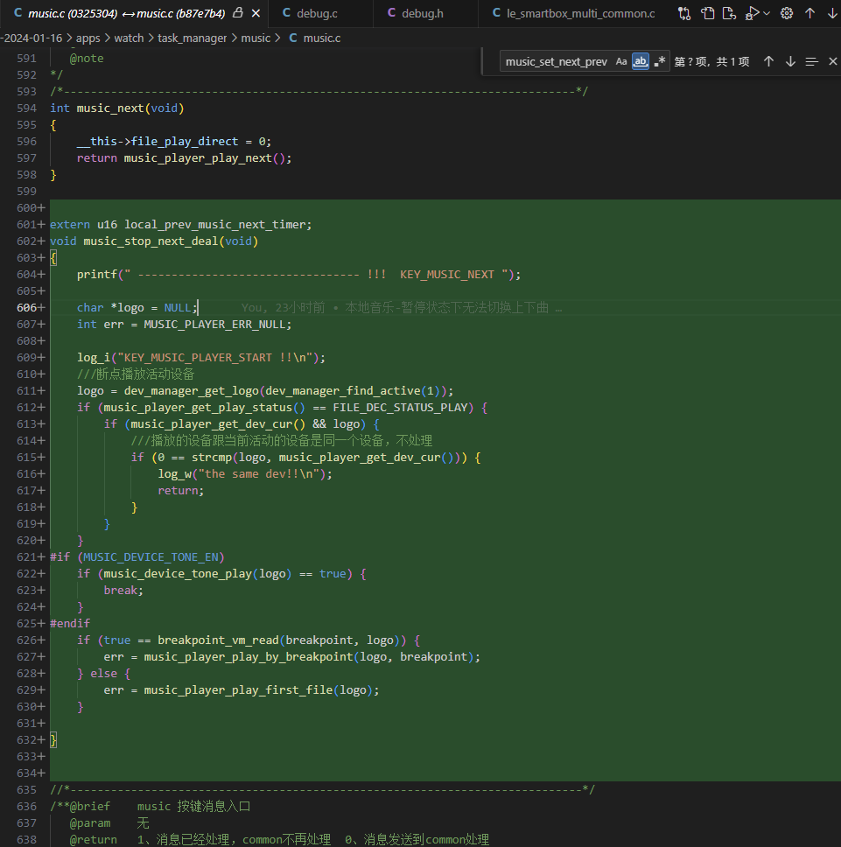Toggle Use Regular Expression (.*) in the find widget
841x847 pixels.
click(x=660, y=61)
